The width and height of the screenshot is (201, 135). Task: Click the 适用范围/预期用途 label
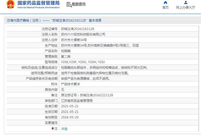tap(44, 73)
